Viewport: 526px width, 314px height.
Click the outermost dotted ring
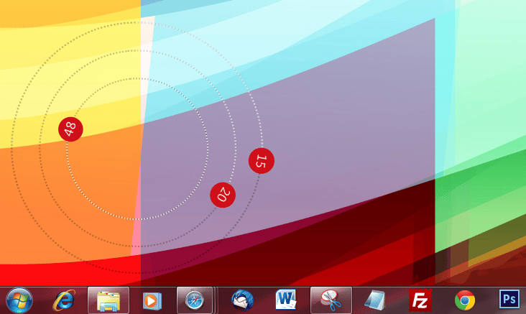point(137,22)
